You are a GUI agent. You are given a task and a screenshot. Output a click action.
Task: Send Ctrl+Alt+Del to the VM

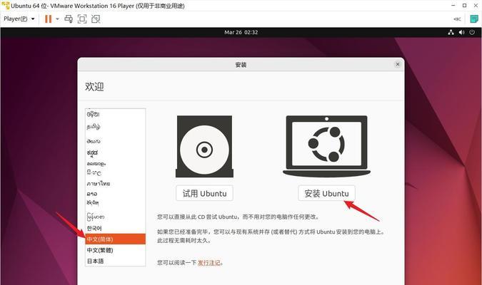pos(69,19)
